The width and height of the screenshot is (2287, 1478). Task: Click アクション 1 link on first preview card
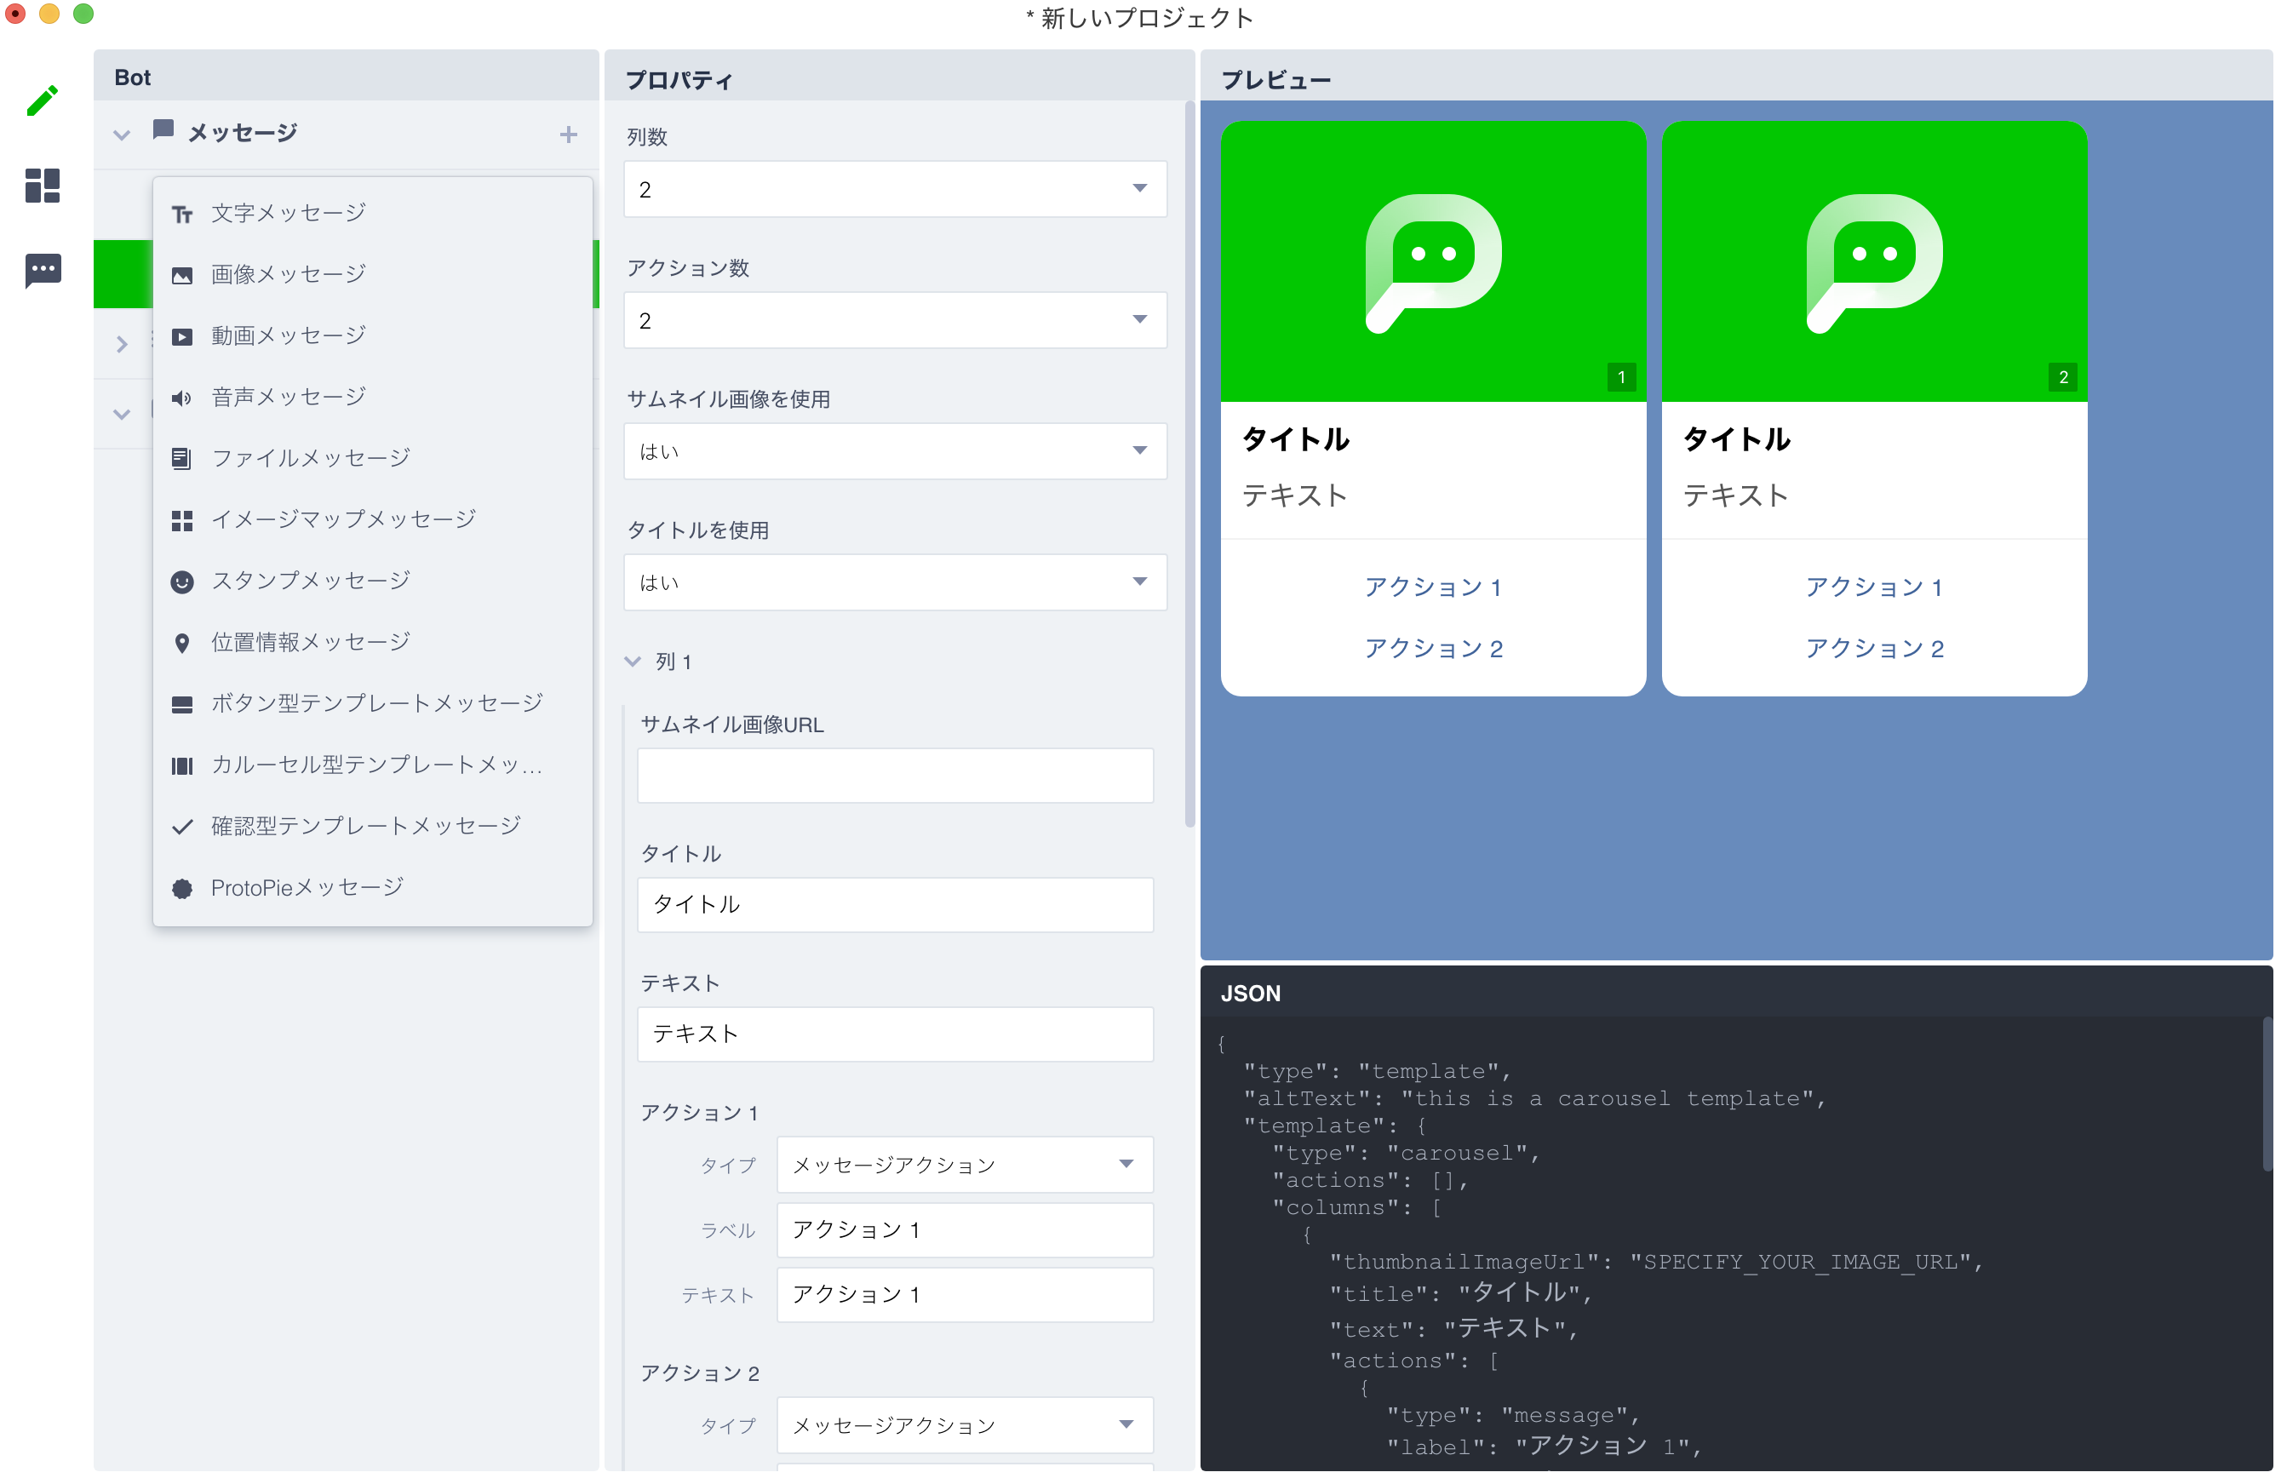point(1433,587)
